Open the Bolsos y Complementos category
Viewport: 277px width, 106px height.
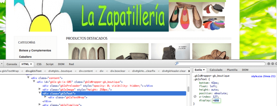coord(35,50)
